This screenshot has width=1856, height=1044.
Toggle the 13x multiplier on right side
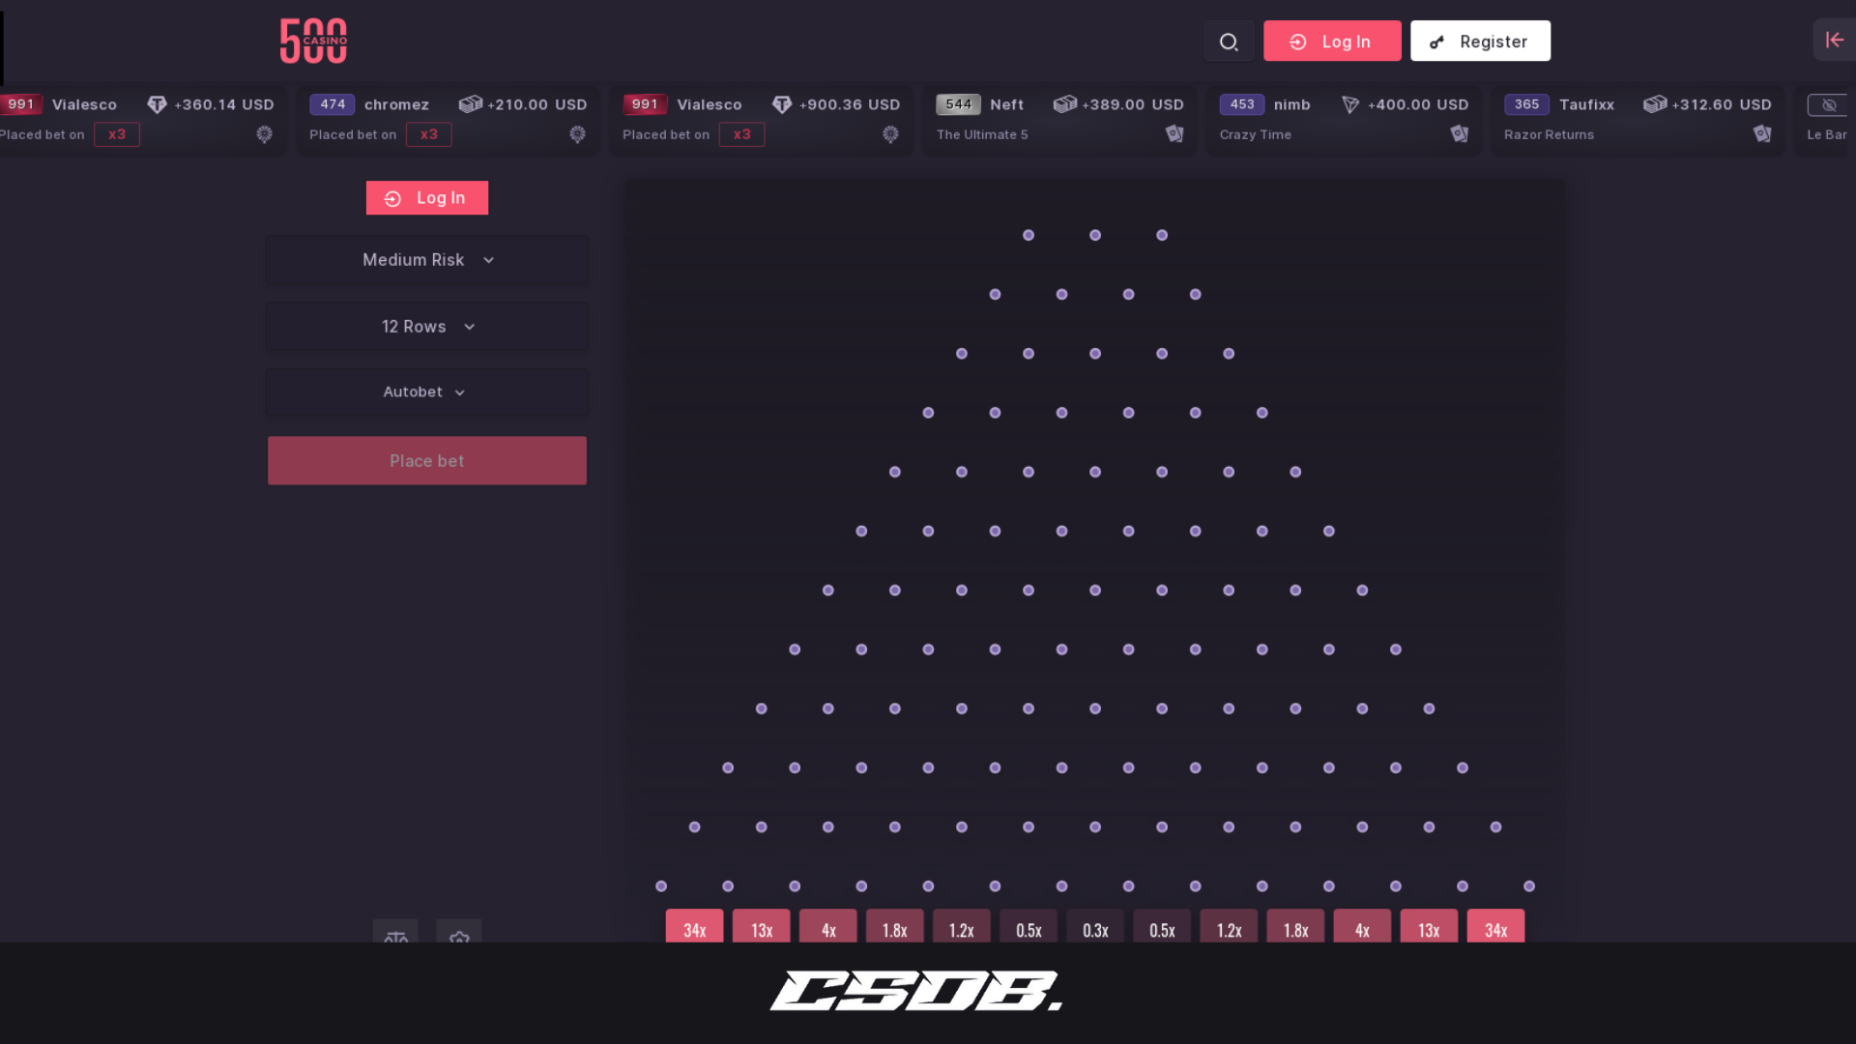[1428, 928]
